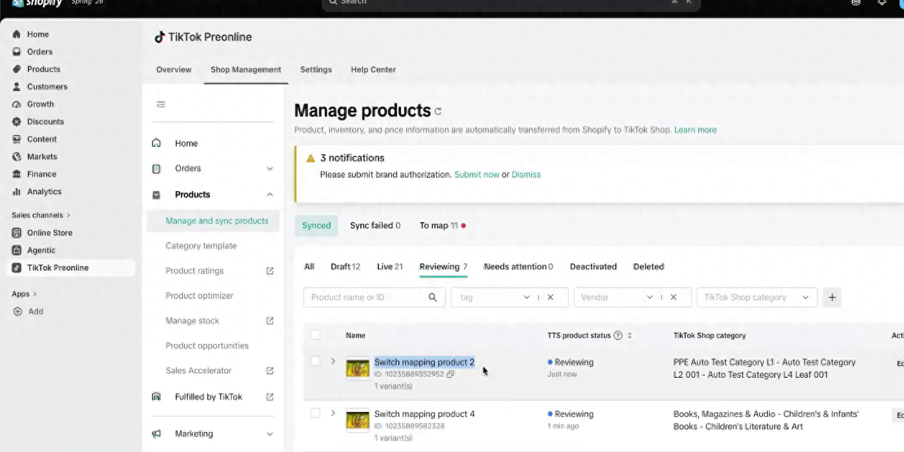Open the Settings tab

click(x=316, y=70)
